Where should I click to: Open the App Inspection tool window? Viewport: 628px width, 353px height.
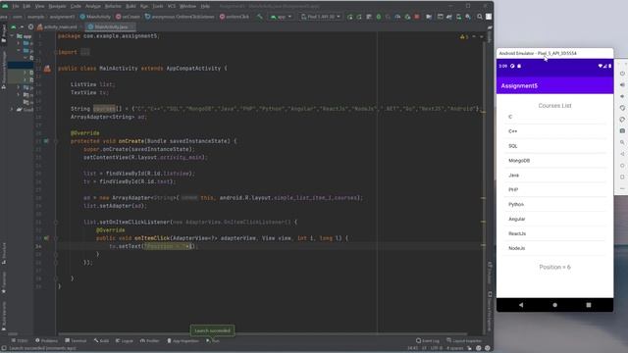click(183, 340)
